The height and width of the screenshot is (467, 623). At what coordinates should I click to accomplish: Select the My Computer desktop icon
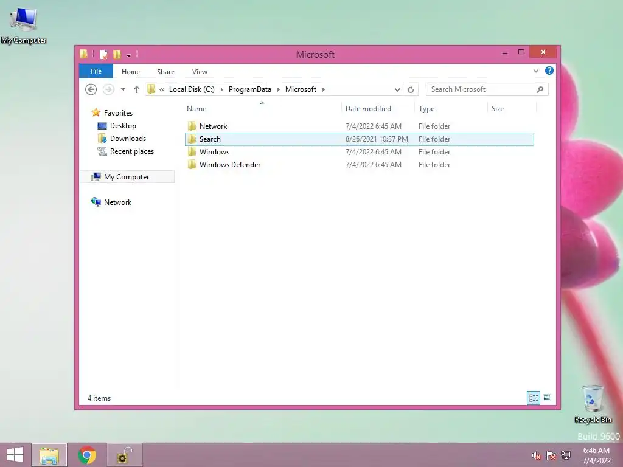click(24, 24)
